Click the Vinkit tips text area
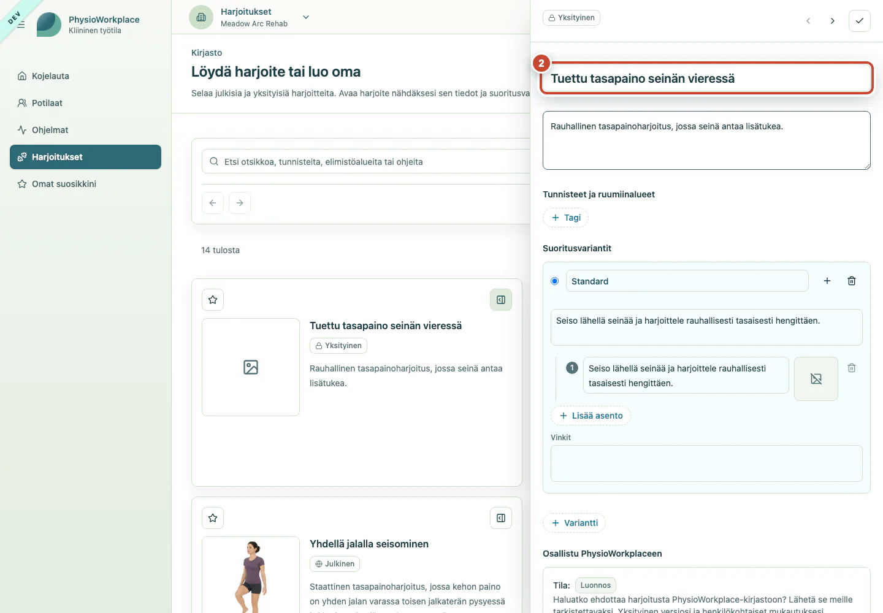This screenshot has height=613, width=883. coord(706,463)
